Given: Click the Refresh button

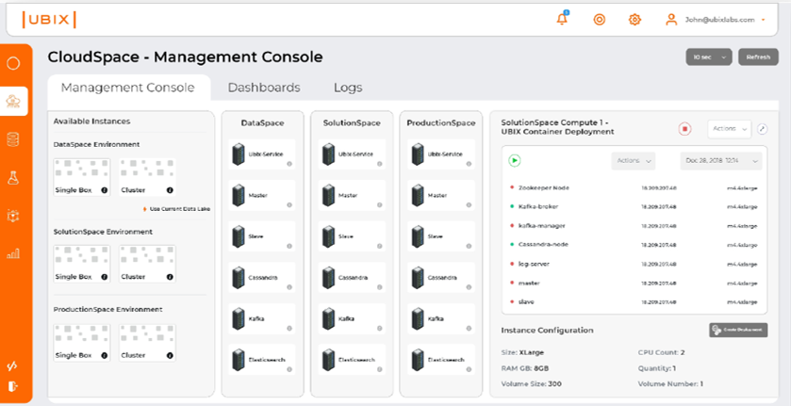Looking at the screenshot, I should 758,57.
